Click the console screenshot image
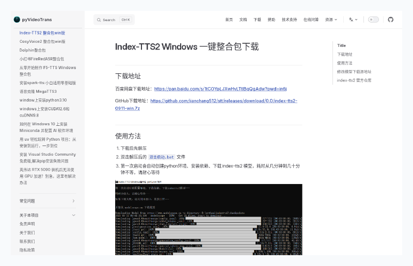Viewport: 413px width, 266px height. (209, 219)
